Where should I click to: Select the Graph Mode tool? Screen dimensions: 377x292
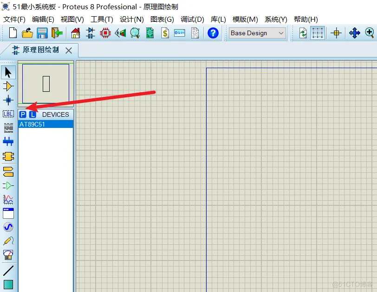[8, 199]
